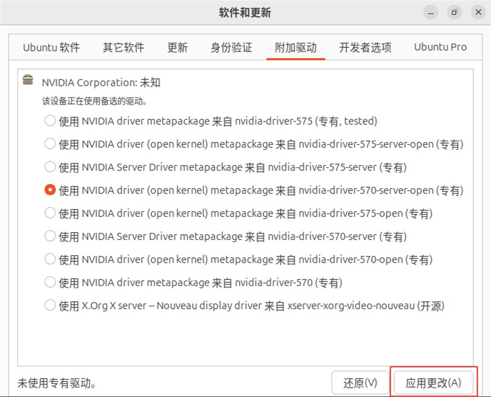The image size is (491, 397).
Task: Open the Ubuntu Pro tab
Action: pos(440,47)
